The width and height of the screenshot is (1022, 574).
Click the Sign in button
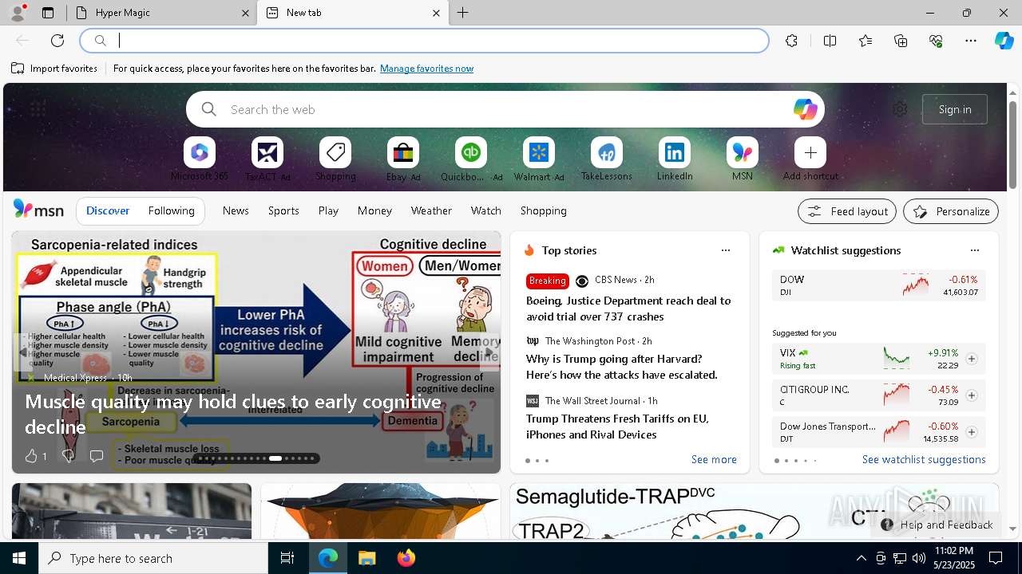coord(955,109)
